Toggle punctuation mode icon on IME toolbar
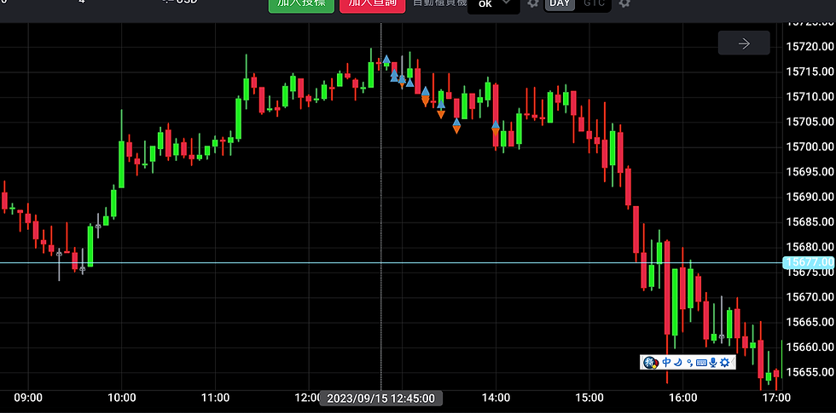 [x=689, y=363]
